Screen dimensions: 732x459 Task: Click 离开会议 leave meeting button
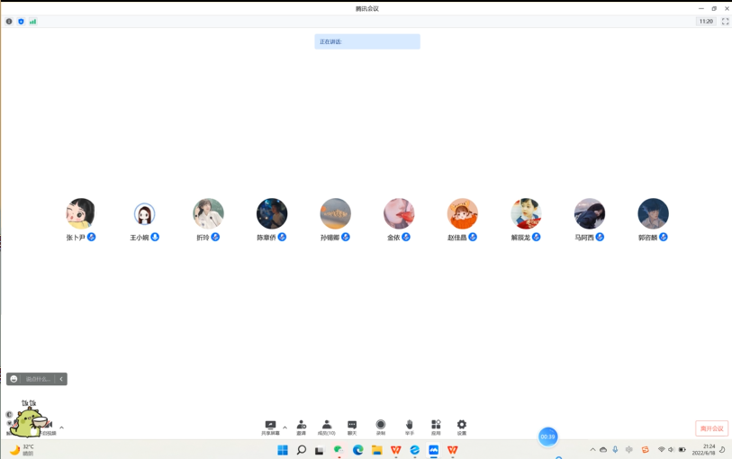pyautogui.click(x=711, y=428)
